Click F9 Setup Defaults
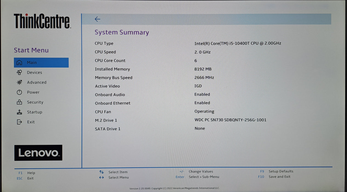Viewport: 347px width, 192px height. tap(277, 171)
